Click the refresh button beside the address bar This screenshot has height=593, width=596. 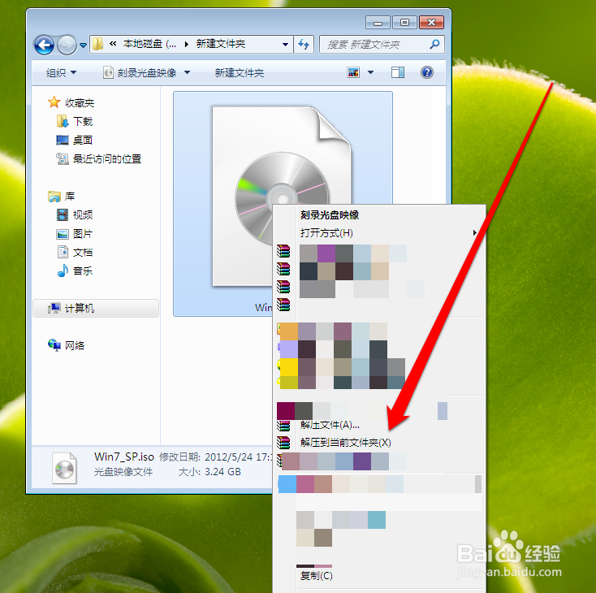click(304, 44)
